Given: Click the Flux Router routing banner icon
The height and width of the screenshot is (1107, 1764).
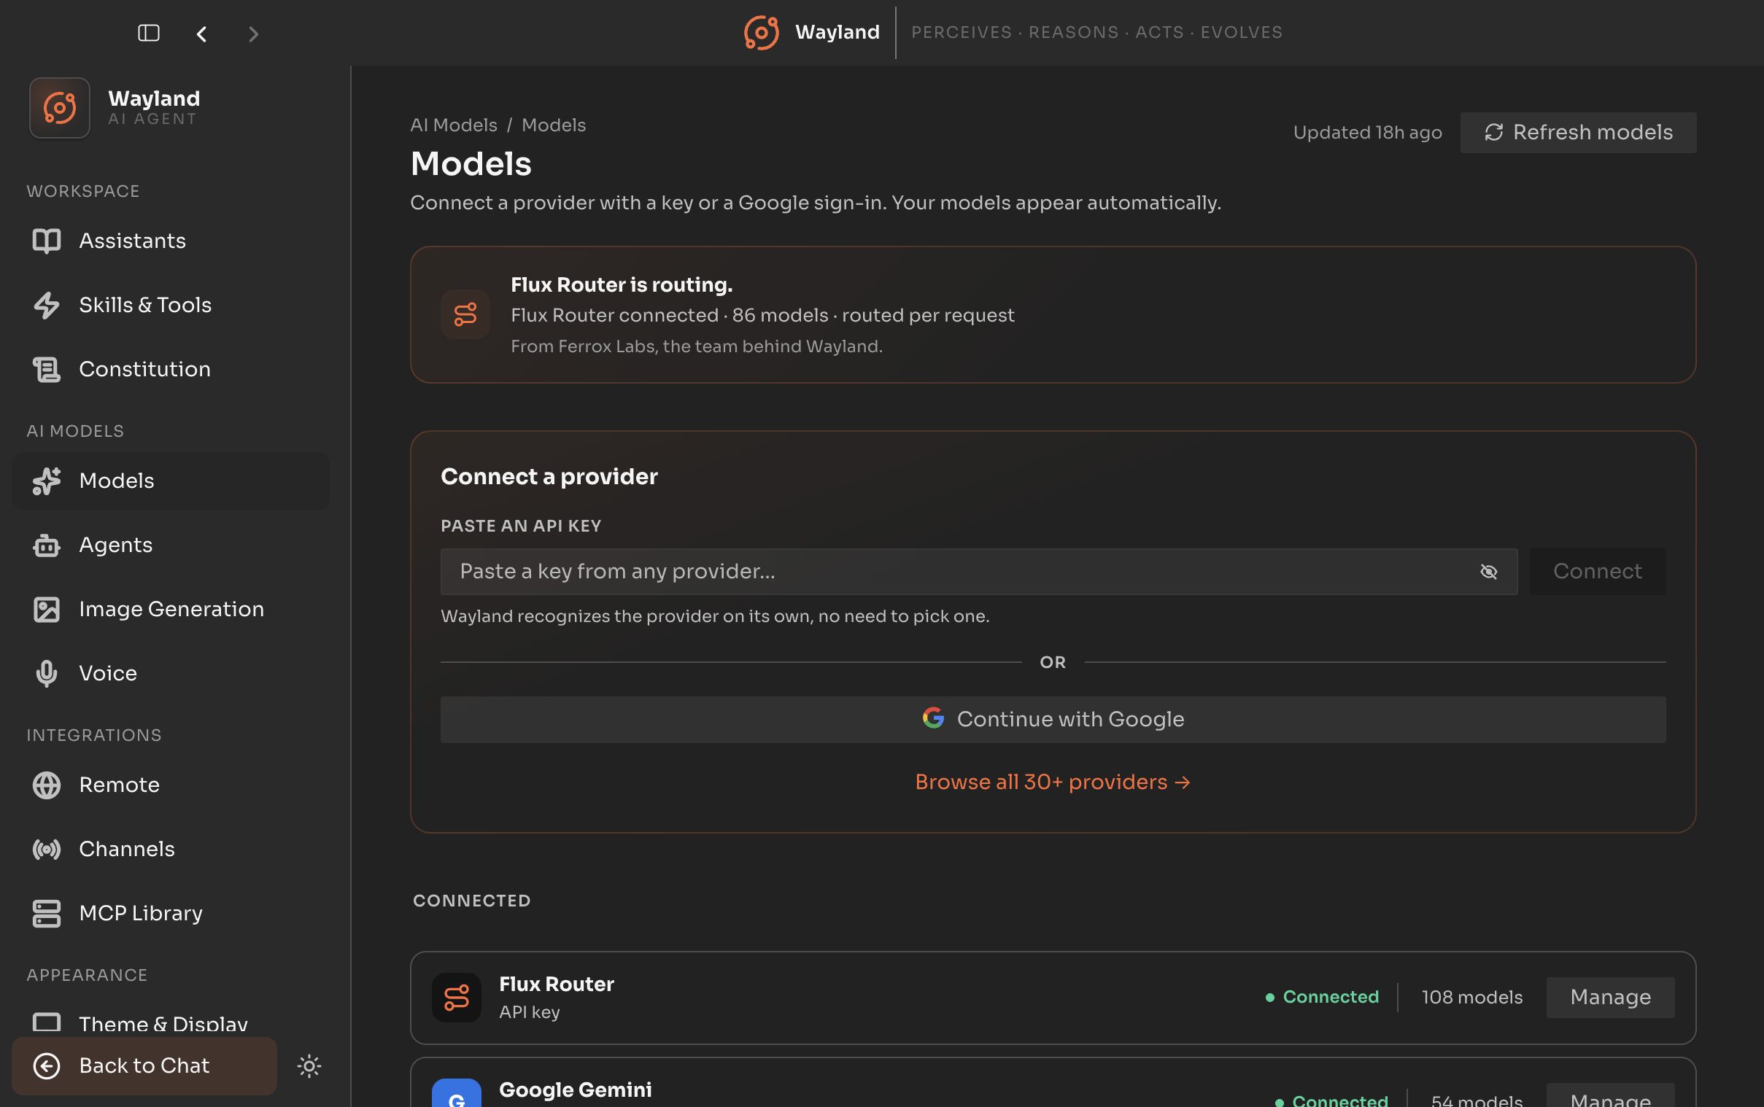Looking at the screenshot, I should 465,314.
